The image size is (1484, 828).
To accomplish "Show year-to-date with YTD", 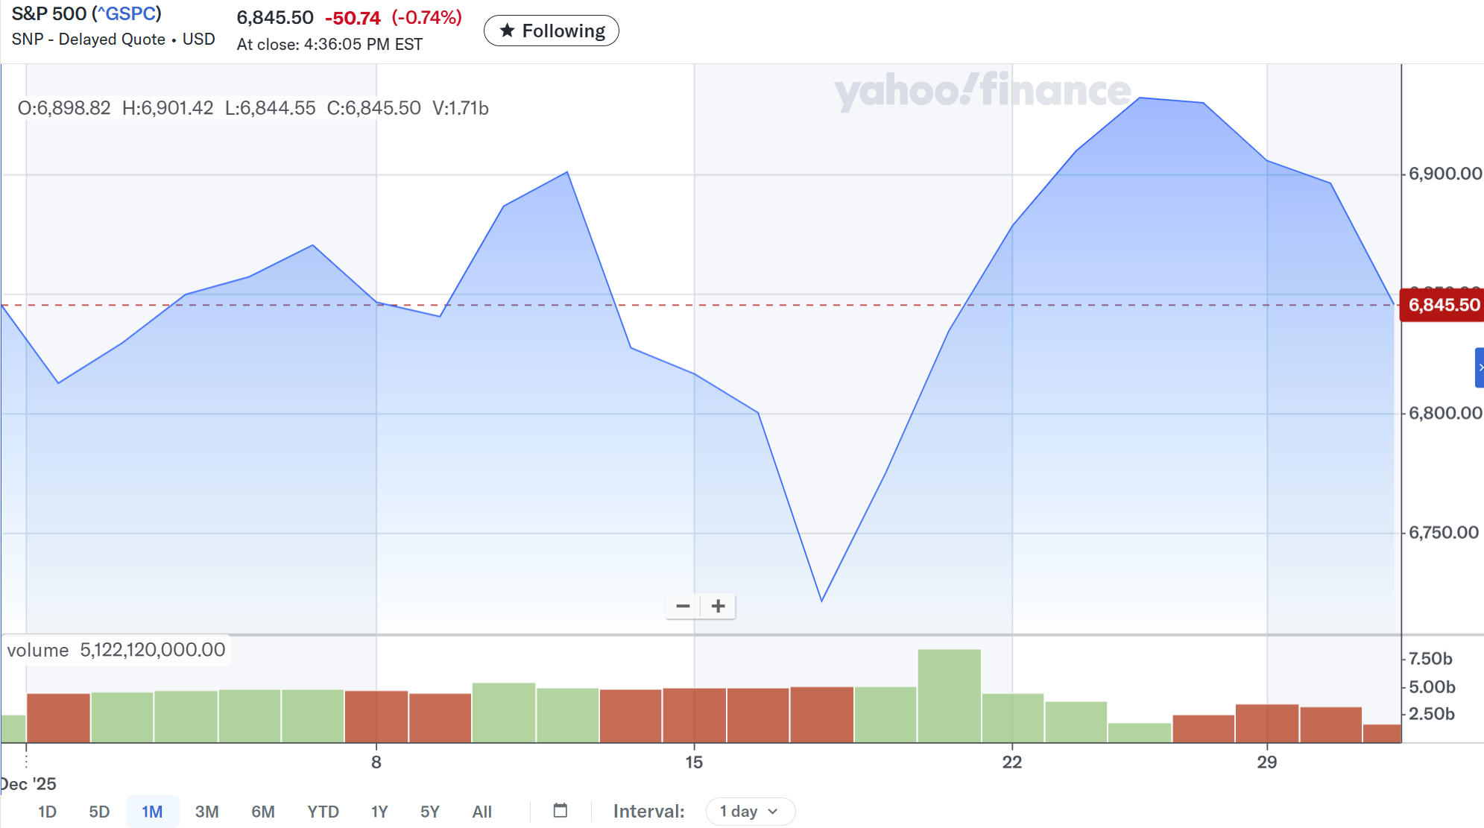I will point(323,812).
